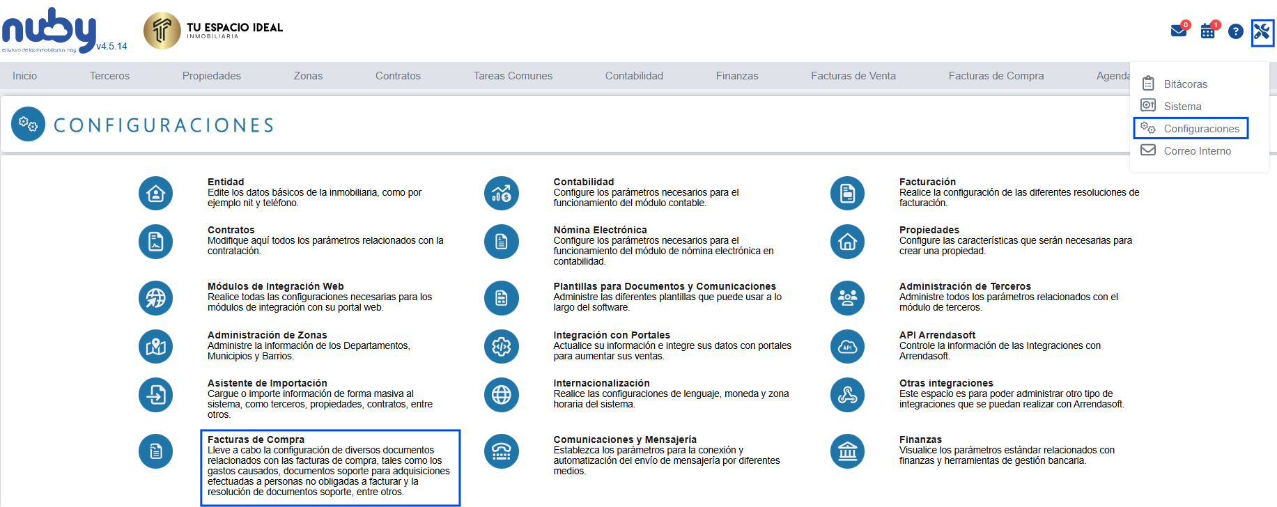Switch to the Propiedades navigation tab
The image size is (1277, 507).
(x=211, y=76)
